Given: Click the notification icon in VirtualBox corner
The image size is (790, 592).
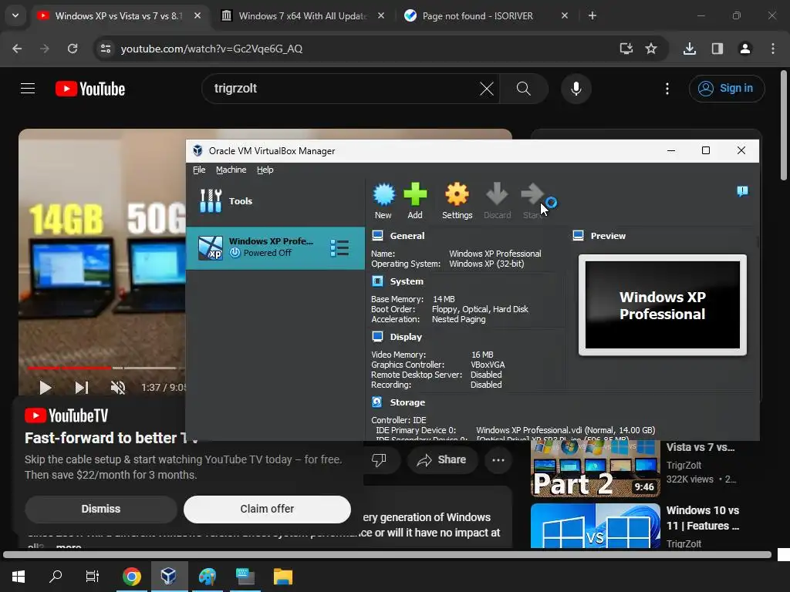Looking at the screenshot, I should [x=742, y=191].
